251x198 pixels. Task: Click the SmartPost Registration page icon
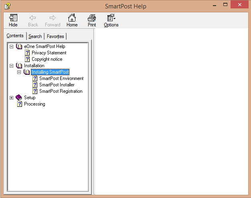[35, 91]
